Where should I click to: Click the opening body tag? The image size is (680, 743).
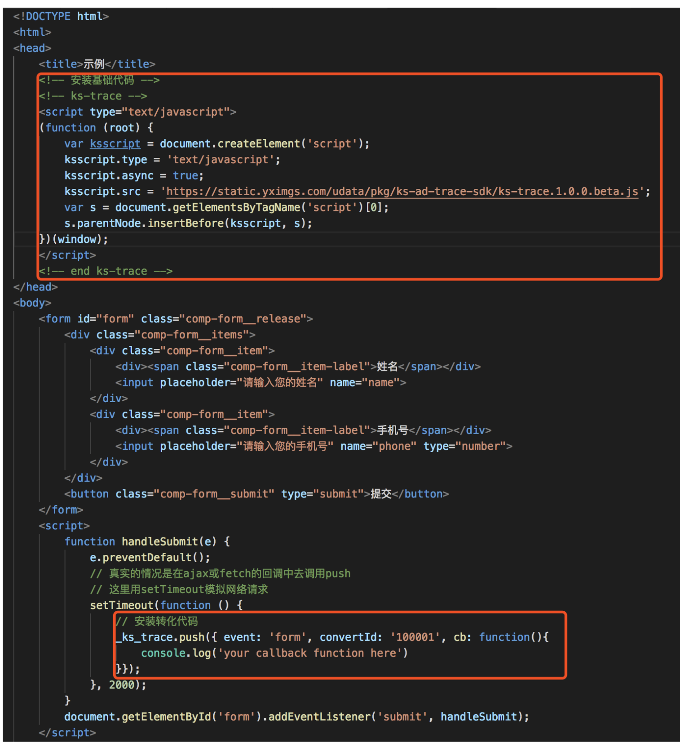(x=32, y=303)
